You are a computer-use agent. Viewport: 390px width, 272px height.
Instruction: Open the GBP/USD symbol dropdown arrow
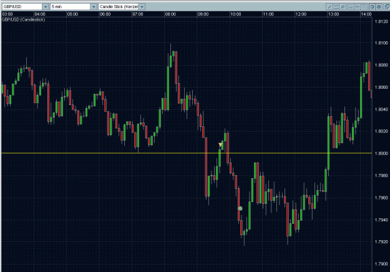tap(46, 7)
